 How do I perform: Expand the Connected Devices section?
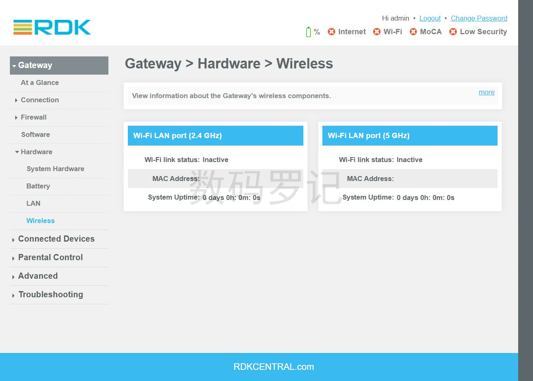[56, 239]
